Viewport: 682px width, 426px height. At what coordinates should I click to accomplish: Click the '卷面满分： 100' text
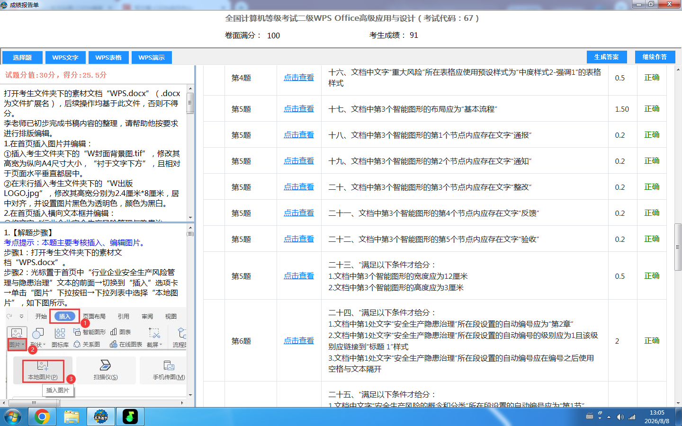pos(252,35)
